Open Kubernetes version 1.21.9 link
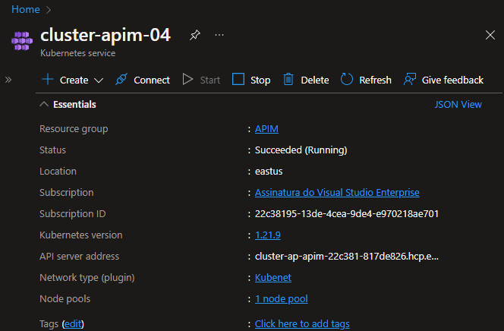 [x=267, y=235]
